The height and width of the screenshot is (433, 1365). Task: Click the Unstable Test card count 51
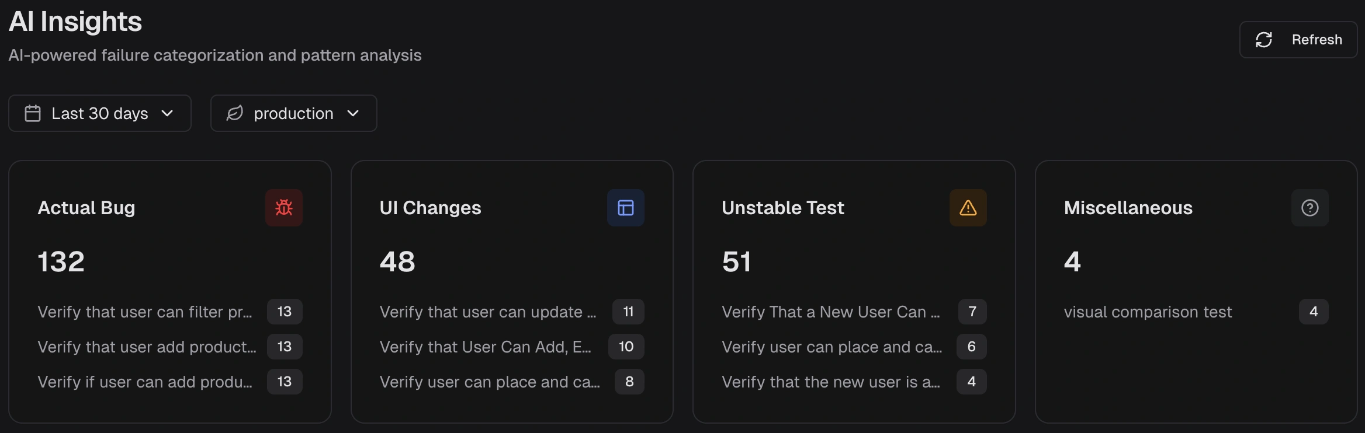(x=736, y=261)
